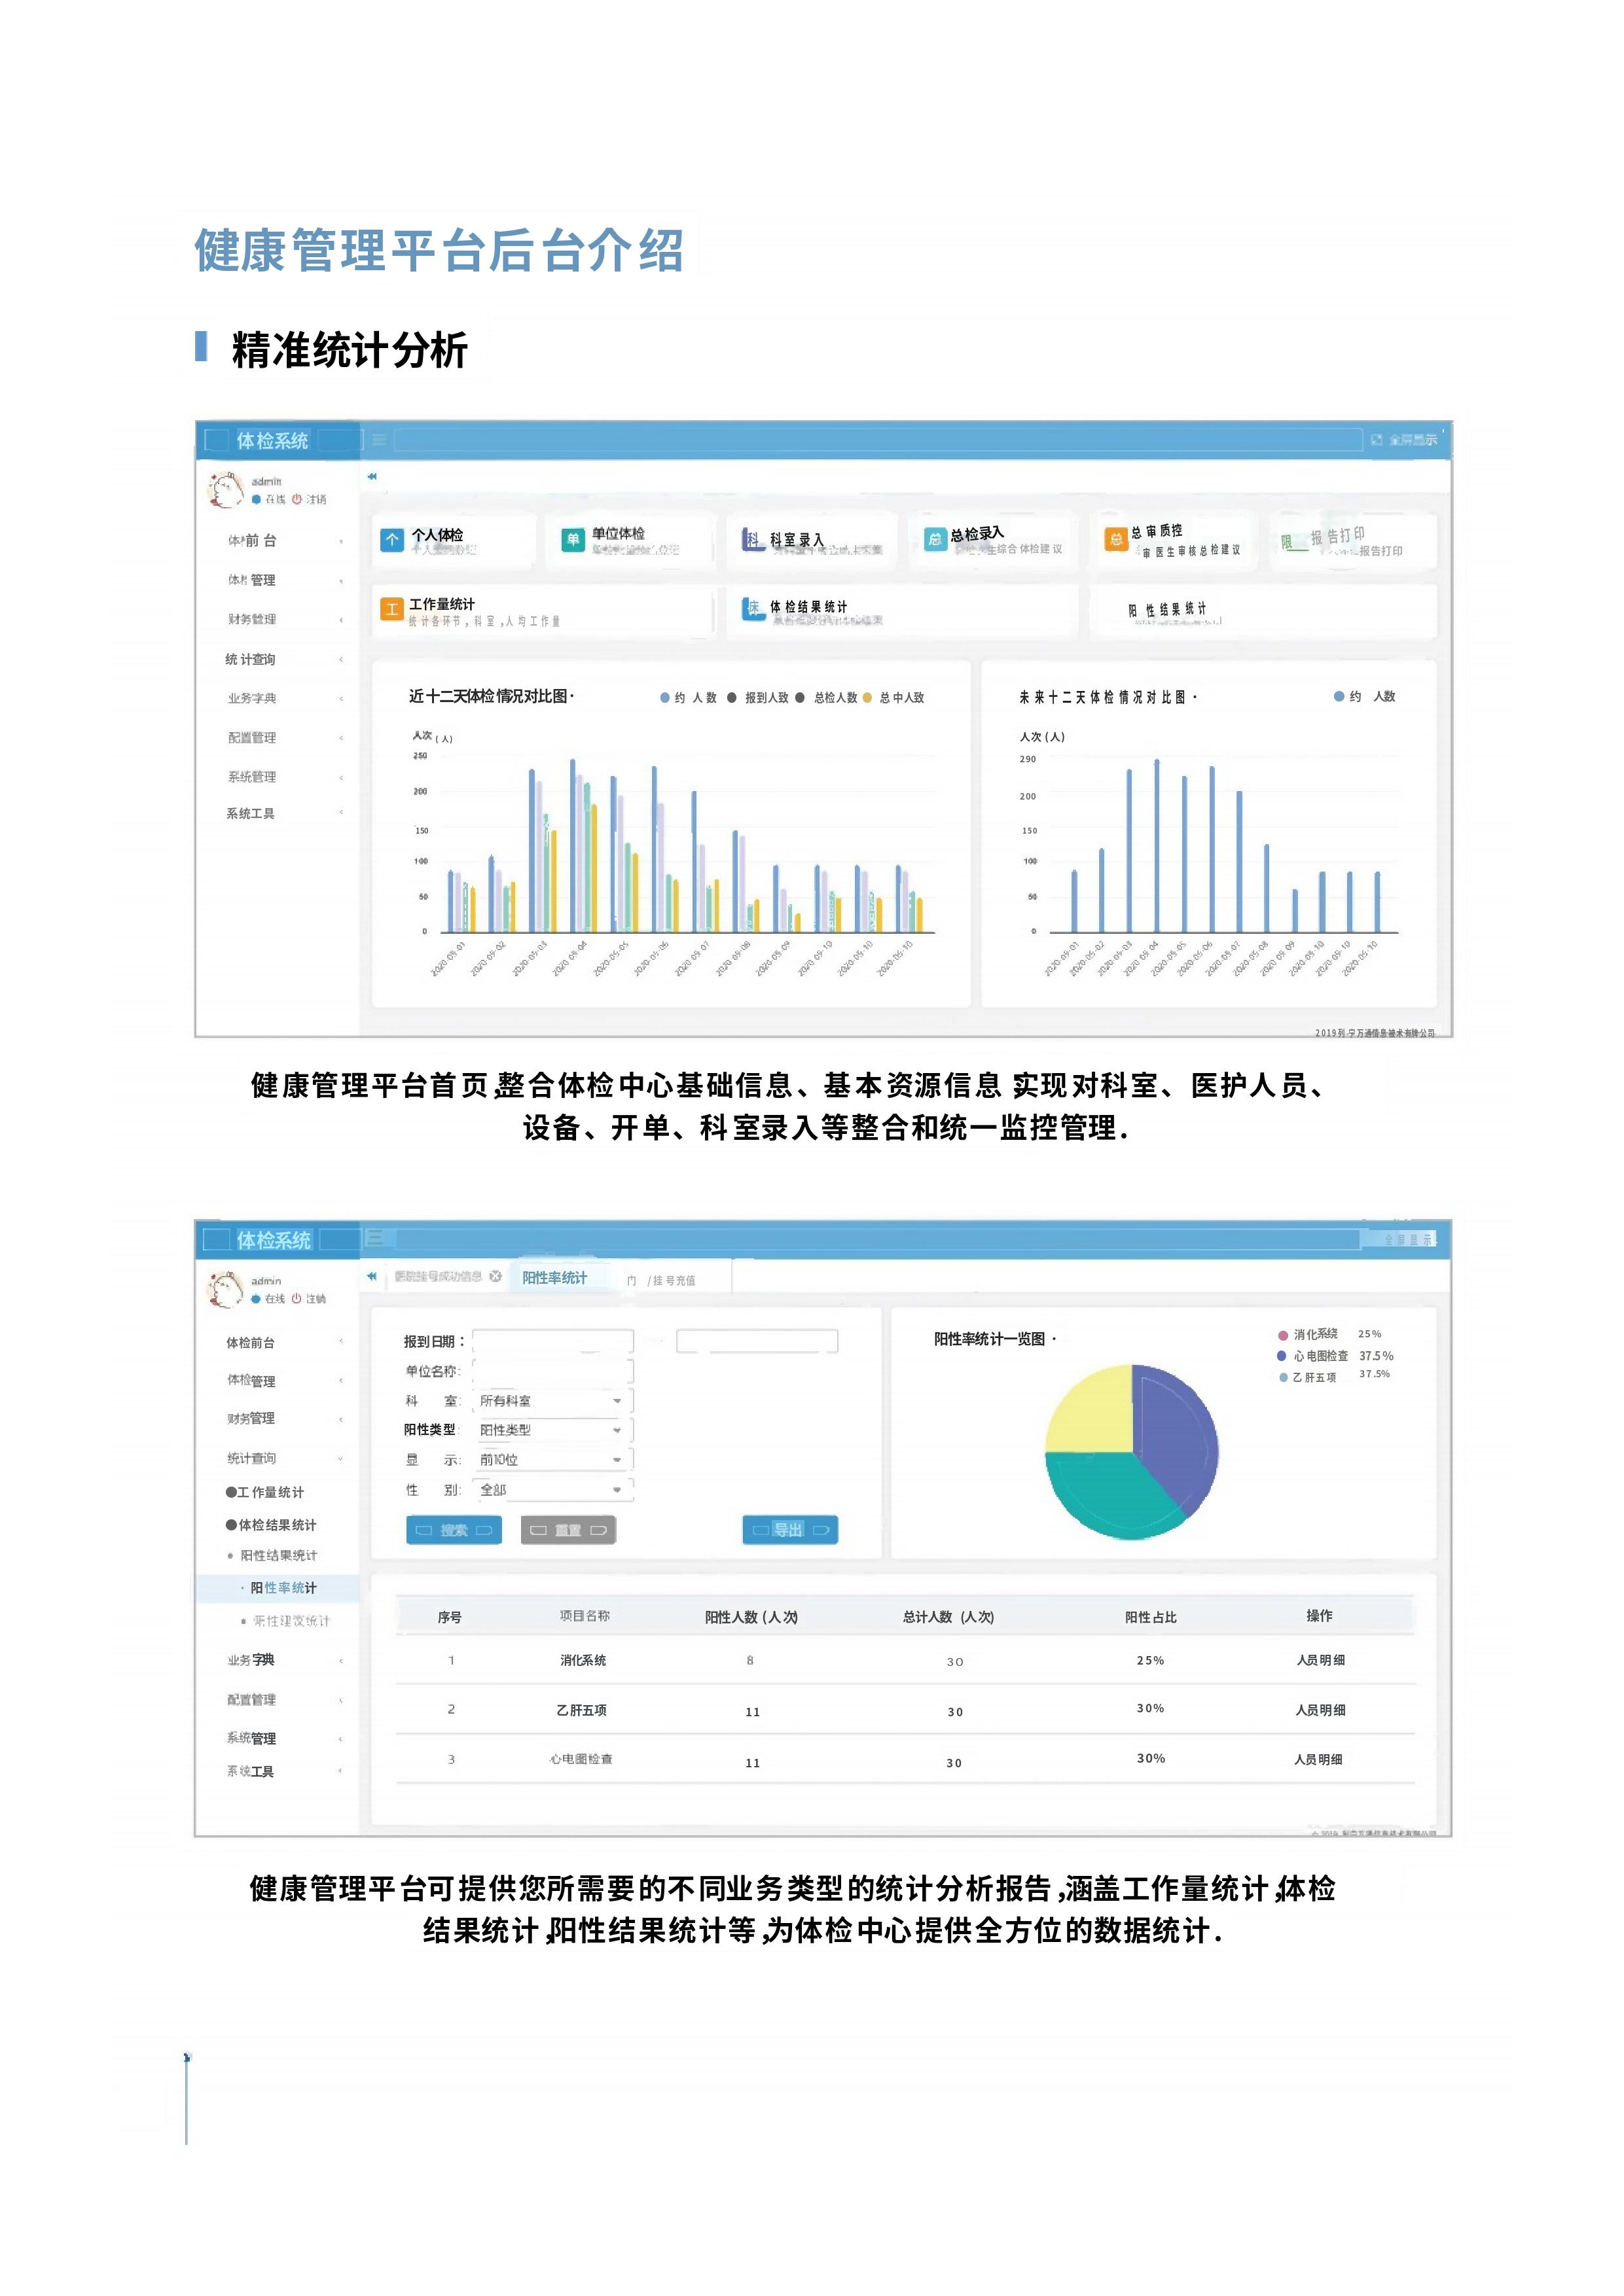Open the 单位体检 card icon
This screenshot has height=2296, width=1624.
pyautogui.click(x=572, y=540)
